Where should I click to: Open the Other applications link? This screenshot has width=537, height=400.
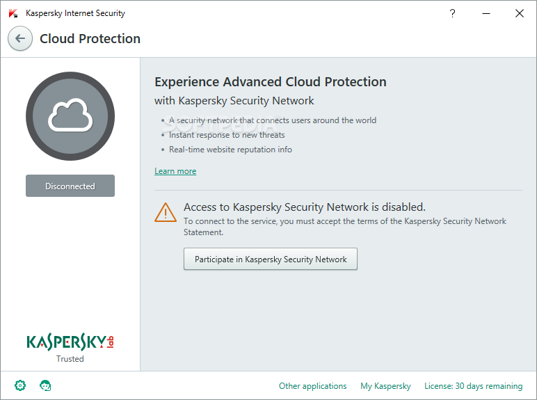[313, 386]
